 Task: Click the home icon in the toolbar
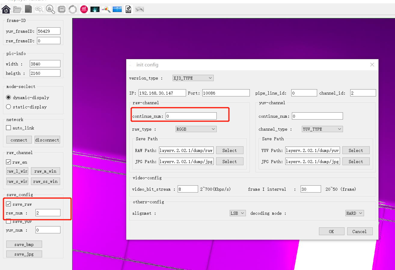pyautogui.click(x=6, y=9)
